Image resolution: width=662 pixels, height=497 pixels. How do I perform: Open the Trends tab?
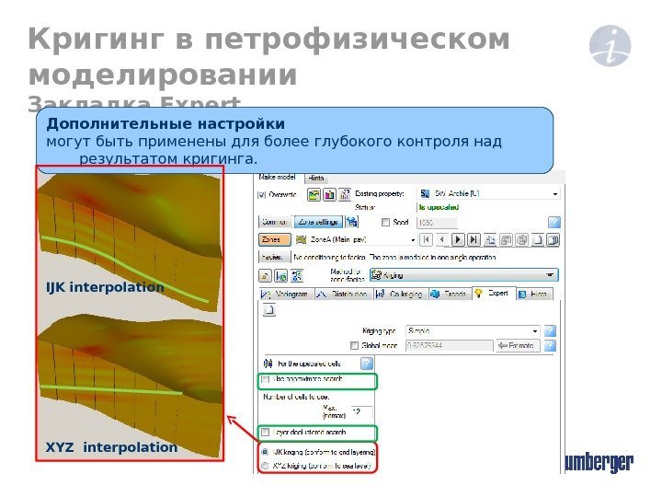pyautogui.click(x=450, y=294)
